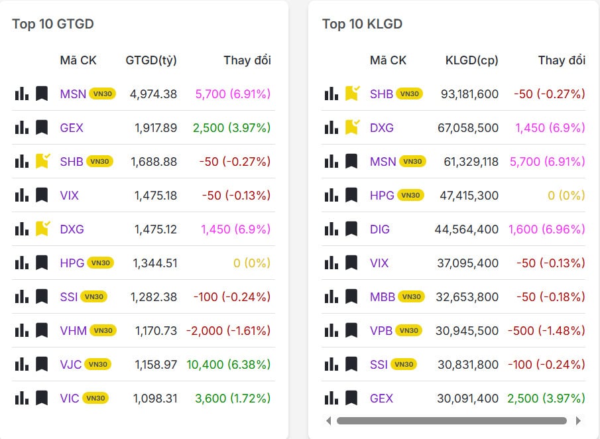Open chart icon for MSN in GTGD list

(22, 94)
